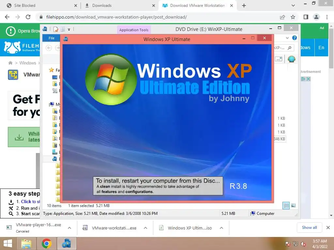Open the VMware-workstati....exe download item
The image size is (334, 250).
[x=110, y=228]
